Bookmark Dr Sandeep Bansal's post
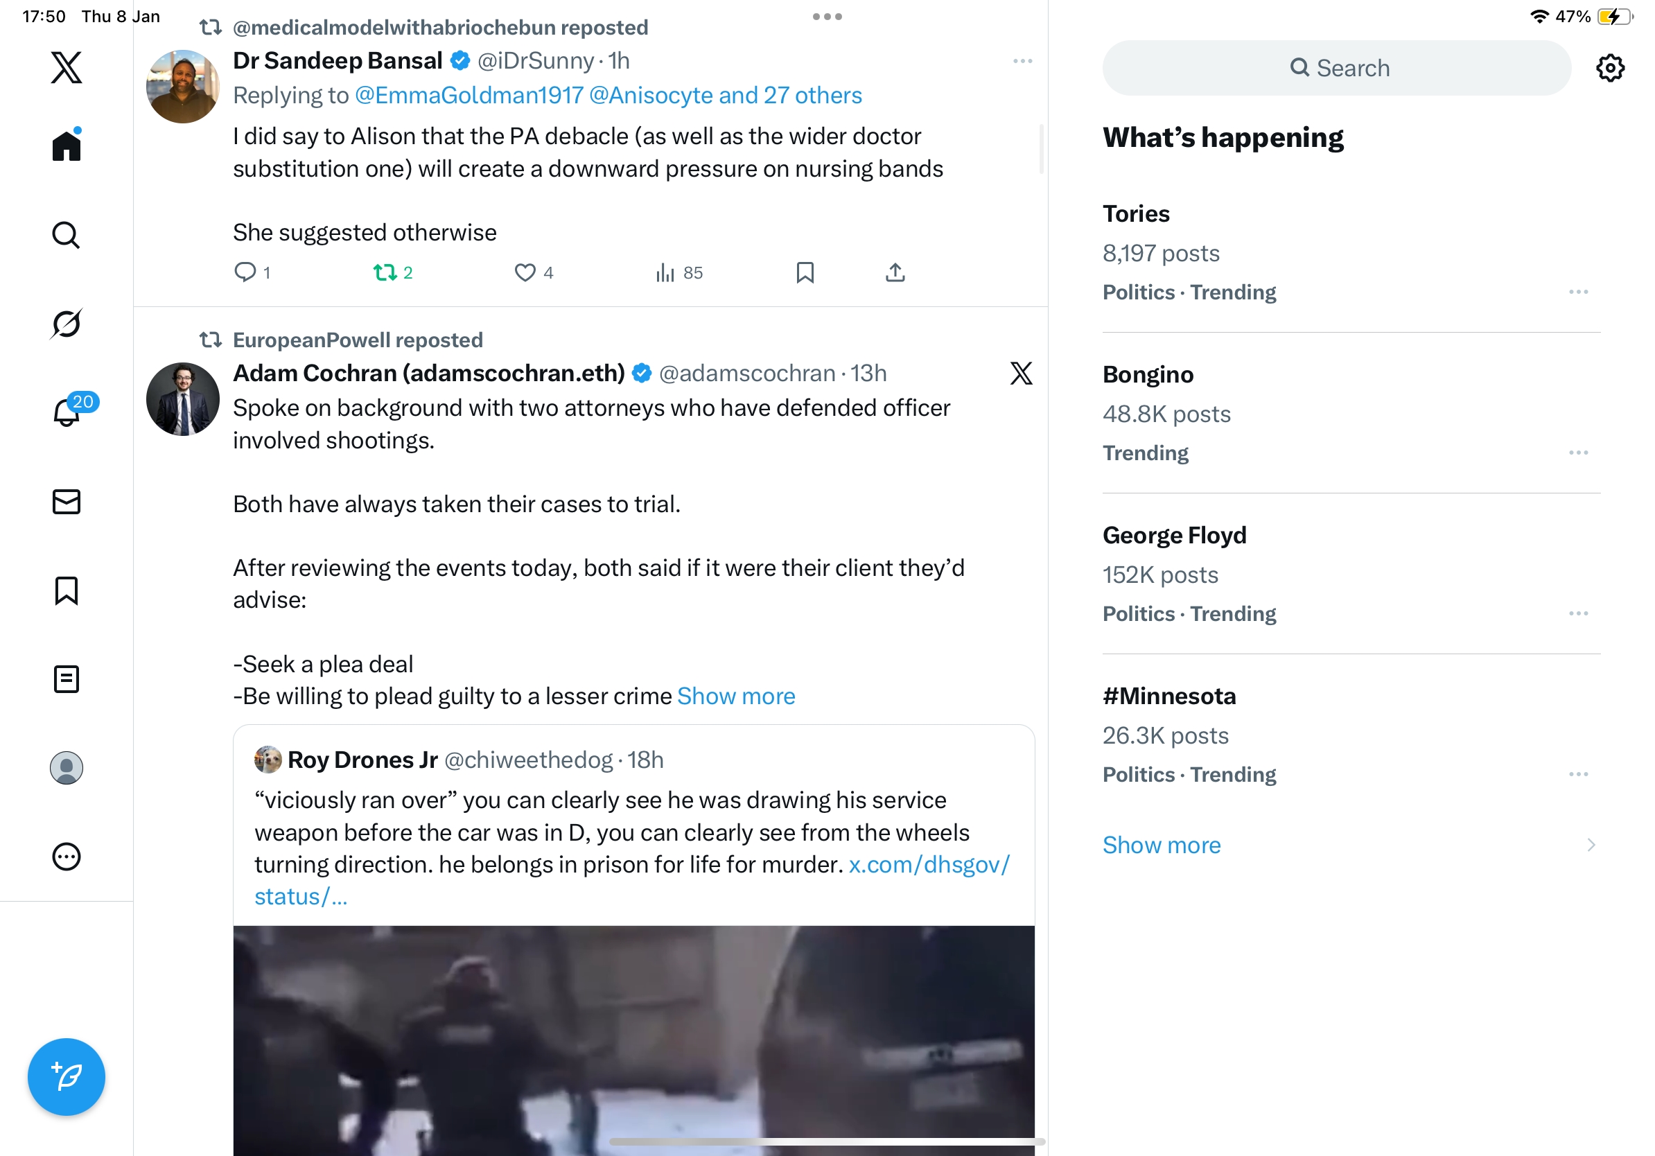The height and width of the screenshot is (1156, 1655). 805,272
